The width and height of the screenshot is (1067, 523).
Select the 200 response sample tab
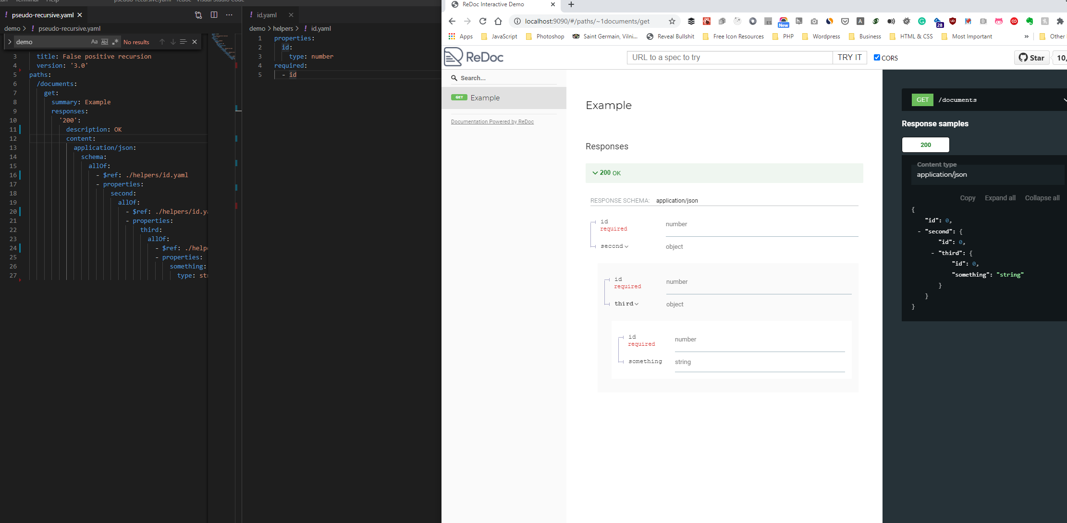click(925, 145)
